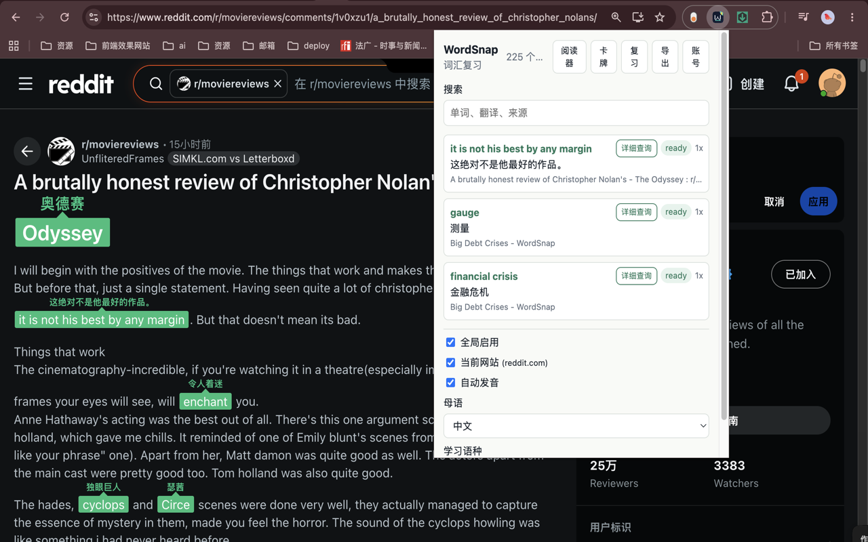Open the site information icon in the address bar

[x=94, y=17]
